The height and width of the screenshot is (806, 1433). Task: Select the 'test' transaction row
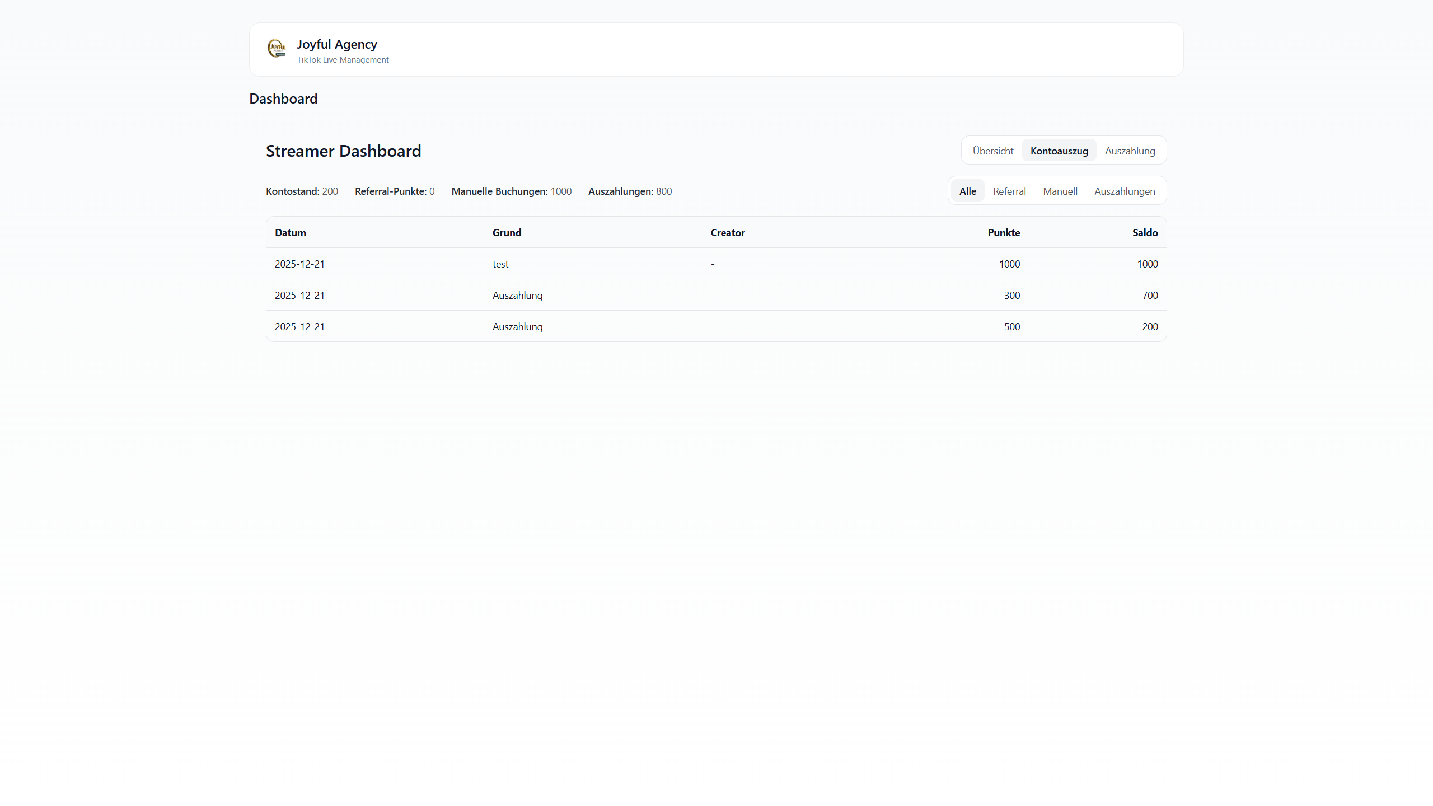click(716, 264)
